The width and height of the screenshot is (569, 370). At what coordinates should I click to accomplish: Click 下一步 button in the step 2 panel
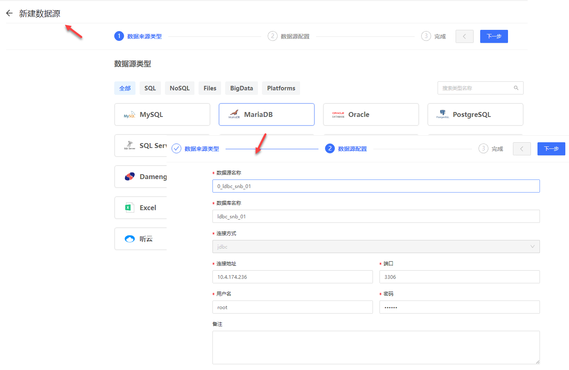click(551, 149)
